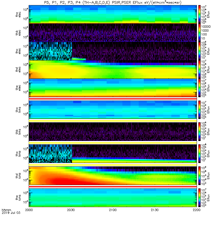Click the 'tha ions' y-axis label
Viewport: 211px width, 226px height.
(18, 110)
